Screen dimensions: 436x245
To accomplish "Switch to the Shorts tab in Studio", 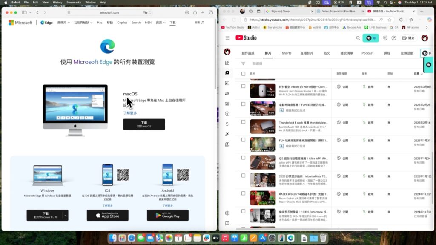I will pos(287,53).
